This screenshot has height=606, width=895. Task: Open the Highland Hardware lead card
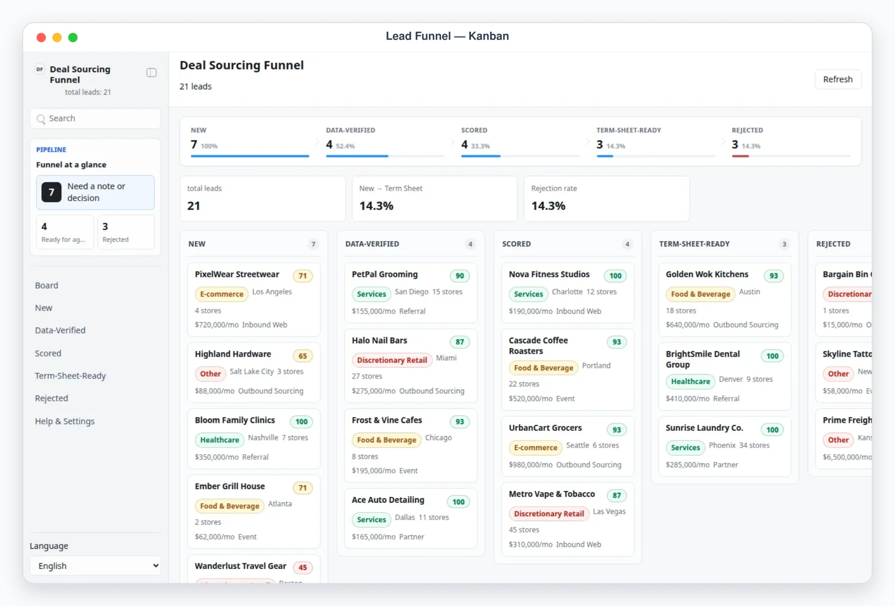coord(254,372)
